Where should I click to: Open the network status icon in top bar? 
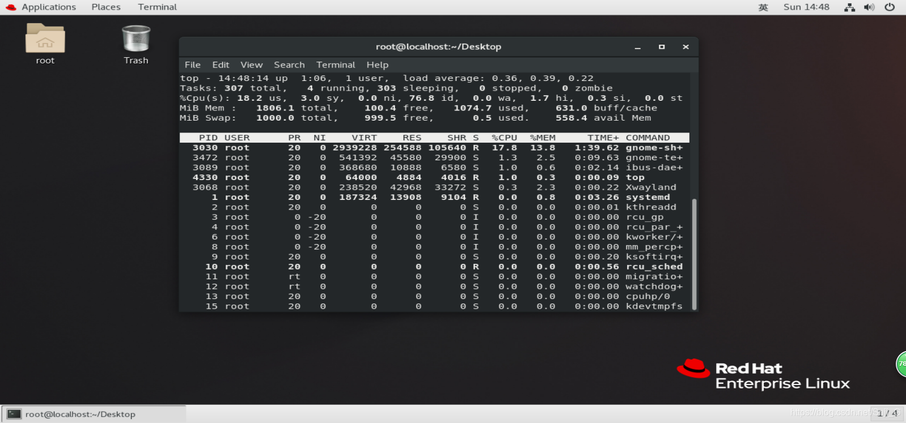click(849, 7)
